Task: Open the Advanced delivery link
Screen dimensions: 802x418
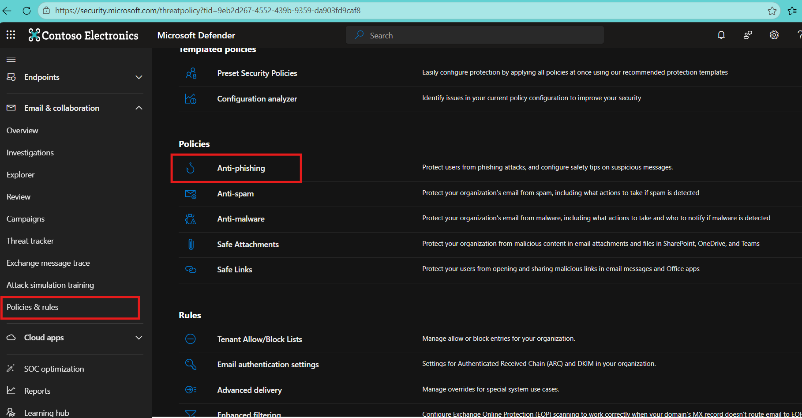Action: click(x=249, y=390)
